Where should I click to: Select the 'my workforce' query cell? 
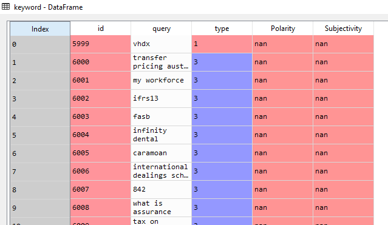point(161,80)
